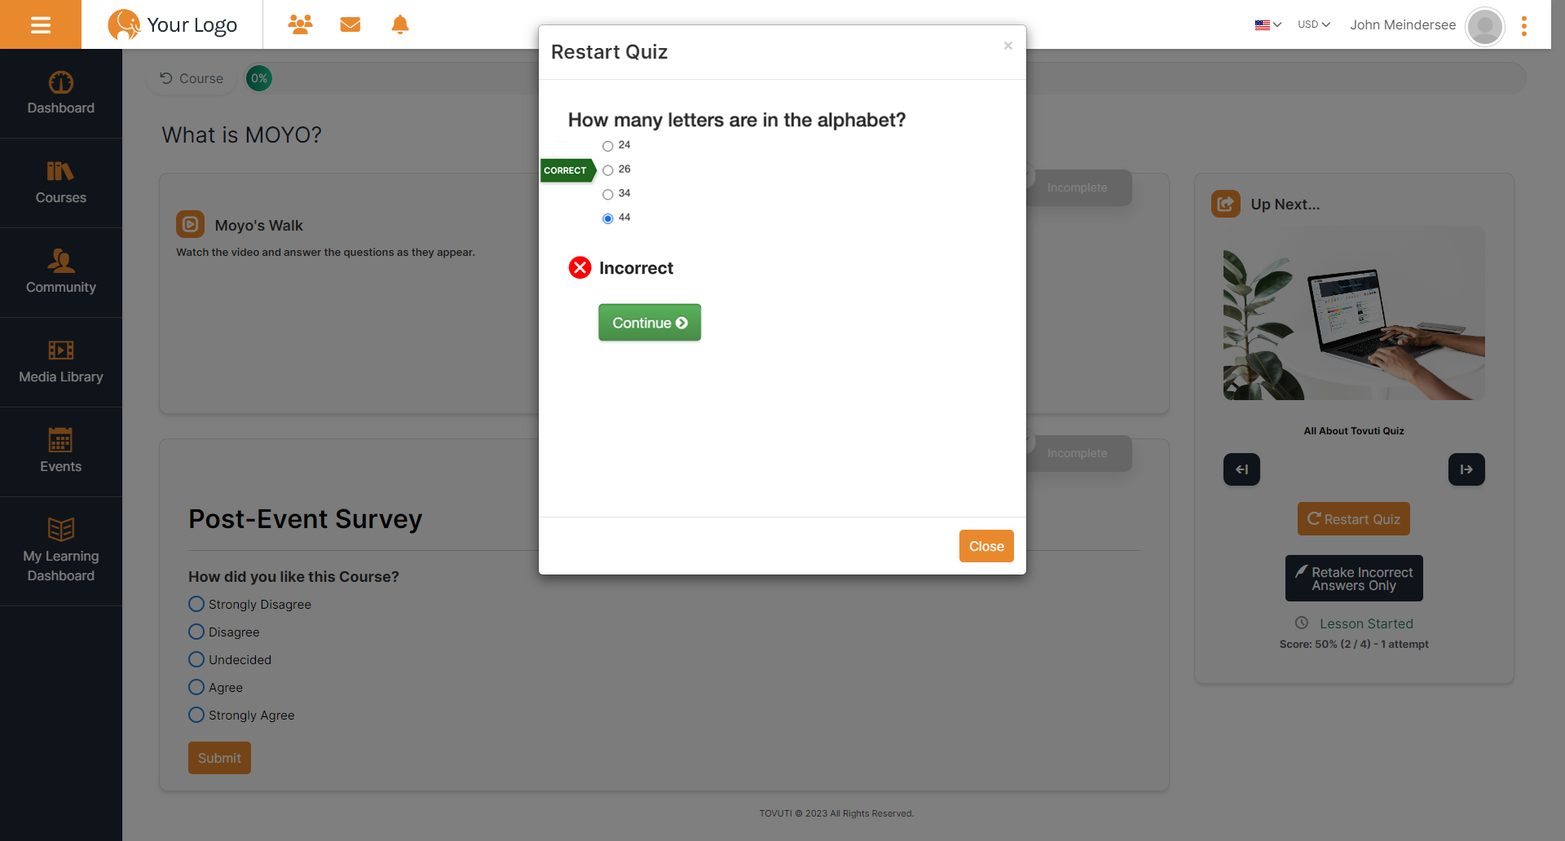1565x841 pixels.
Task: Open Courses in sidebar
Action: (x=61, y=183)
